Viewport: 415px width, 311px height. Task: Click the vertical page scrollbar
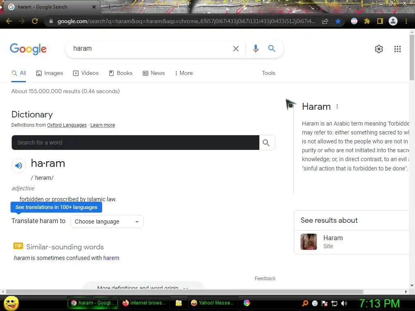pos(412,58)
